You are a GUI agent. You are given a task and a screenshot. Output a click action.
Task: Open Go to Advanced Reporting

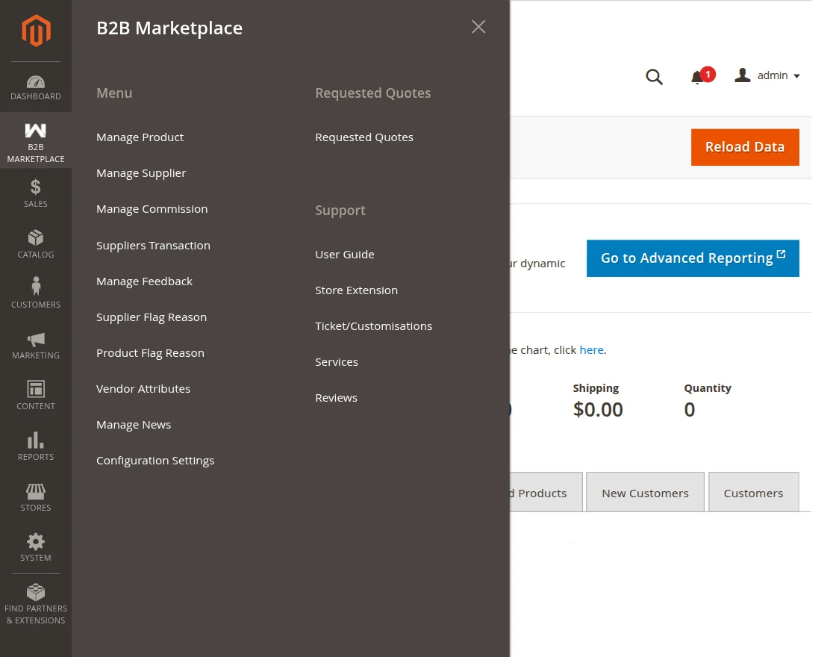click(692, 258)
